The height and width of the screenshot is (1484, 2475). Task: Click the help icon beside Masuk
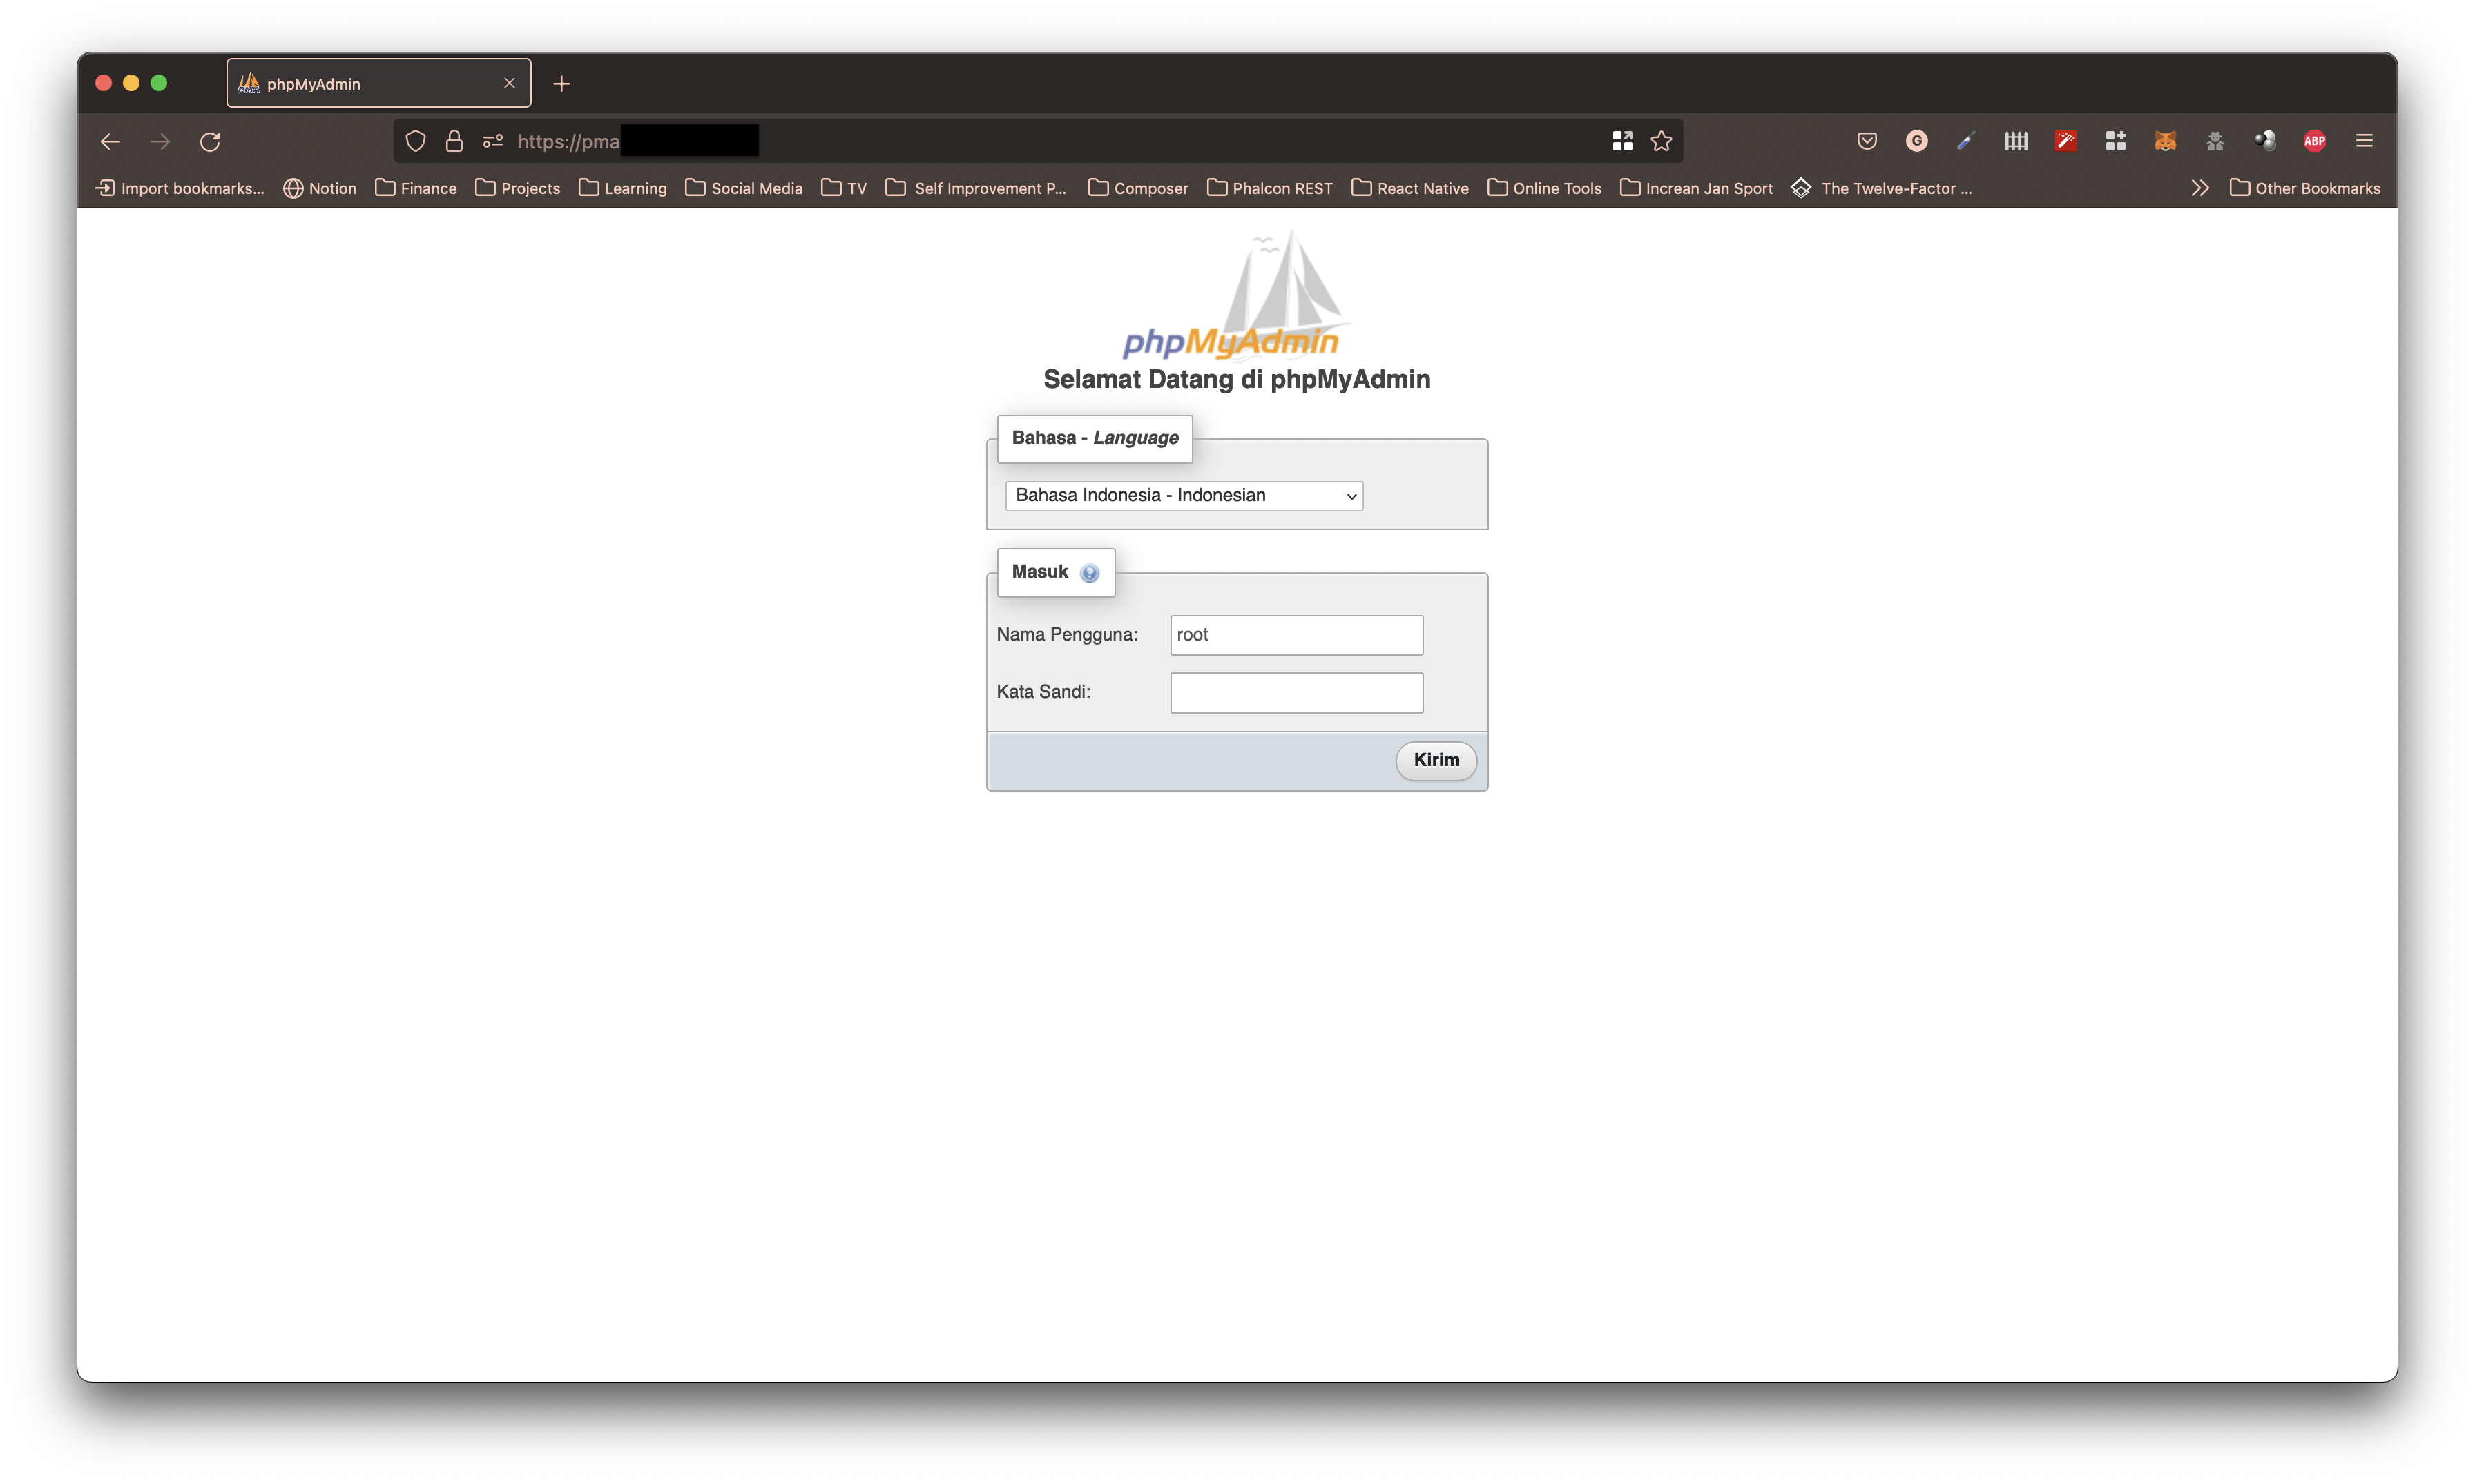click(1090, 573)
